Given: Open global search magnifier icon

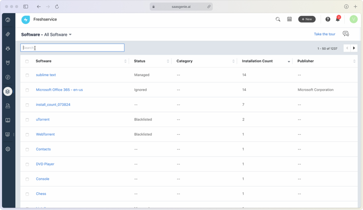Looking at the screenshot, I should coord(278,19).
